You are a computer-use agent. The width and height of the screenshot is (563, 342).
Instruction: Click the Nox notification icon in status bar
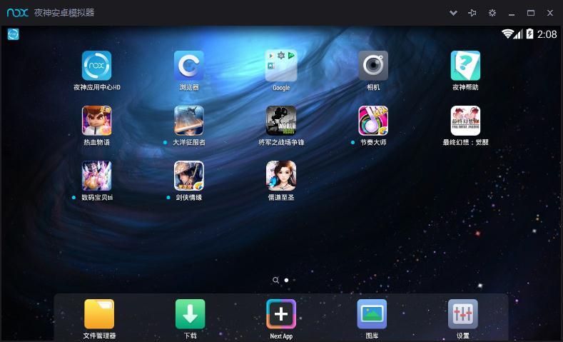pyautogui.click(x=14, y=34)
